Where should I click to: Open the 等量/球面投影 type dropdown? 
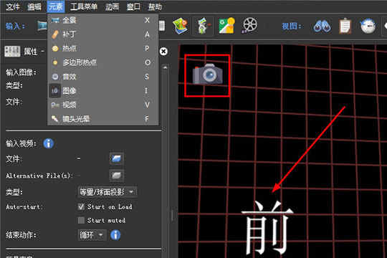(107, 192)
